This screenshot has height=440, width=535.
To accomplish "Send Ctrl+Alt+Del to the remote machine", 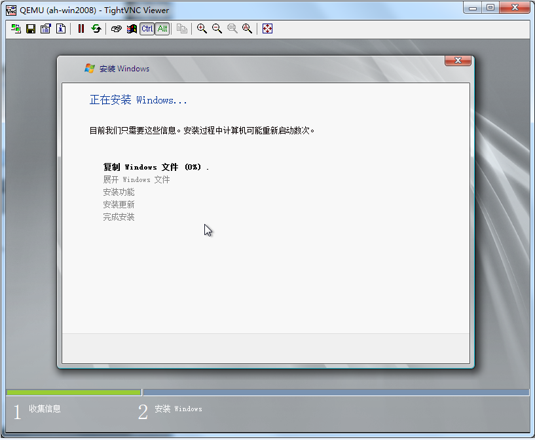I will (x=117, y=29).
